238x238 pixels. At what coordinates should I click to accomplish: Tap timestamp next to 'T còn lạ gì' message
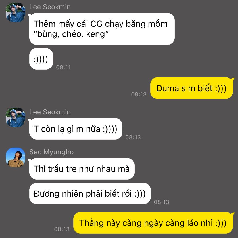pyautogui.click(x=133, y=137)
